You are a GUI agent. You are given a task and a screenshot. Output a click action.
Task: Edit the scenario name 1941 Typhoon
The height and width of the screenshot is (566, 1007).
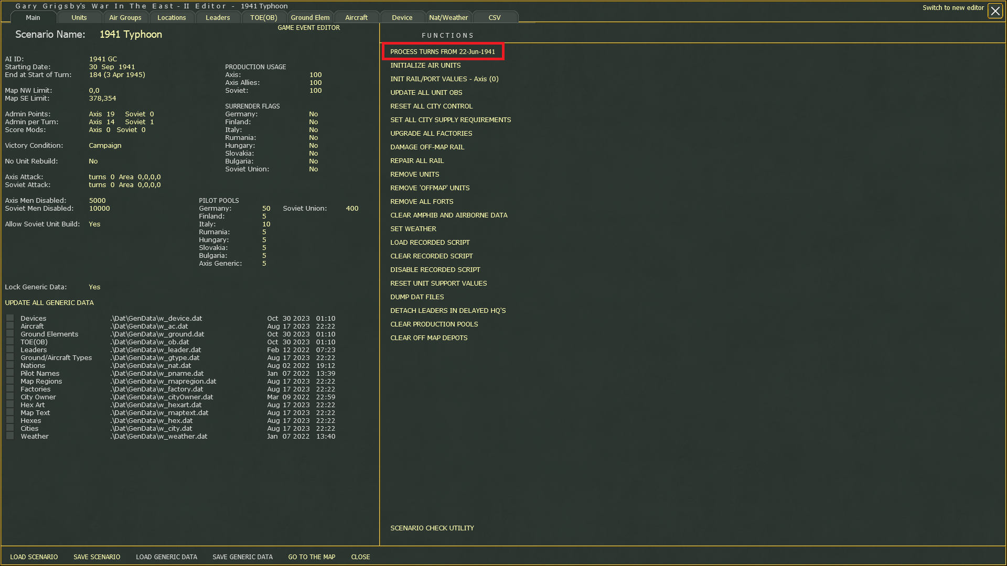tap(131, 35)
